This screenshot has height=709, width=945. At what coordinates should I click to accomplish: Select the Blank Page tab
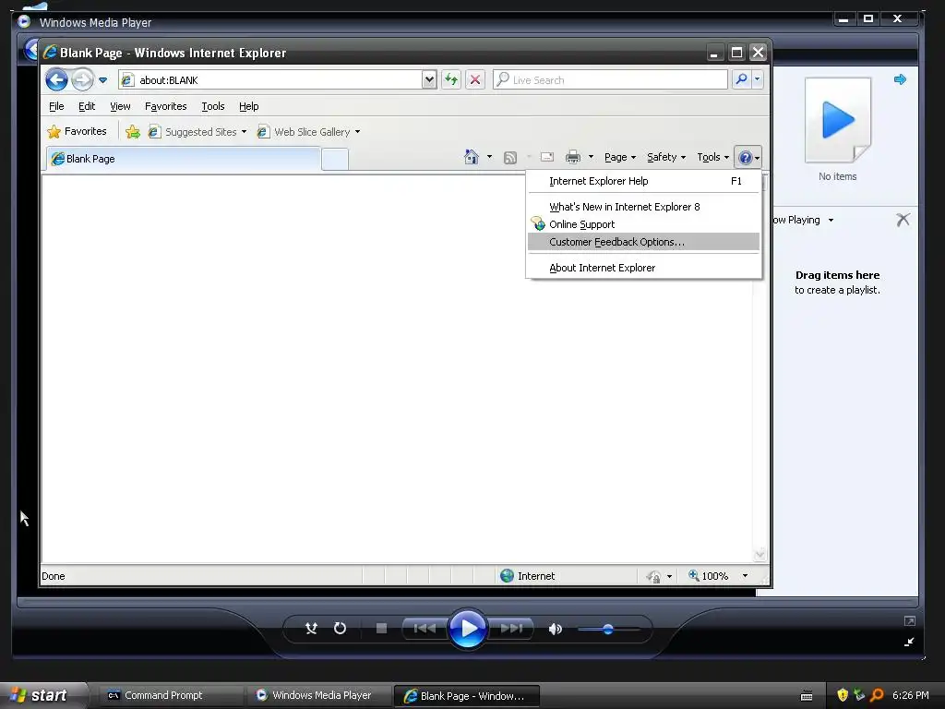(184, 159)
